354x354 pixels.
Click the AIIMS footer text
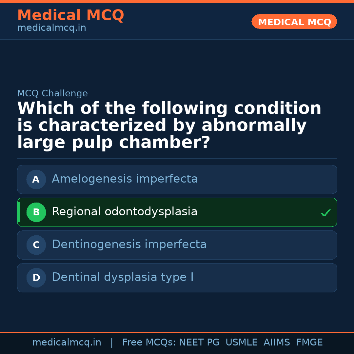pos(277,343)
